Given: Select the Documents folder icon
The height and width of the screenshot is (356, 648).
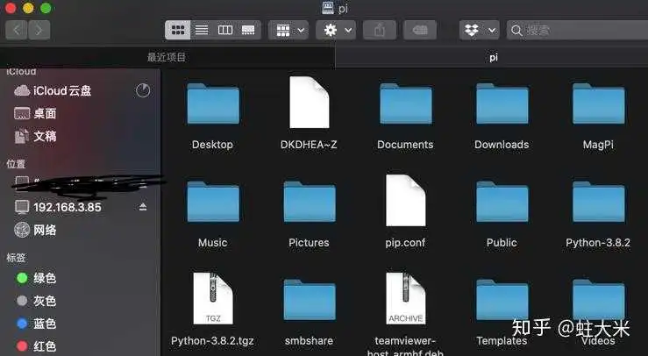Looking at the screenshot, I should tap(406, 103).
